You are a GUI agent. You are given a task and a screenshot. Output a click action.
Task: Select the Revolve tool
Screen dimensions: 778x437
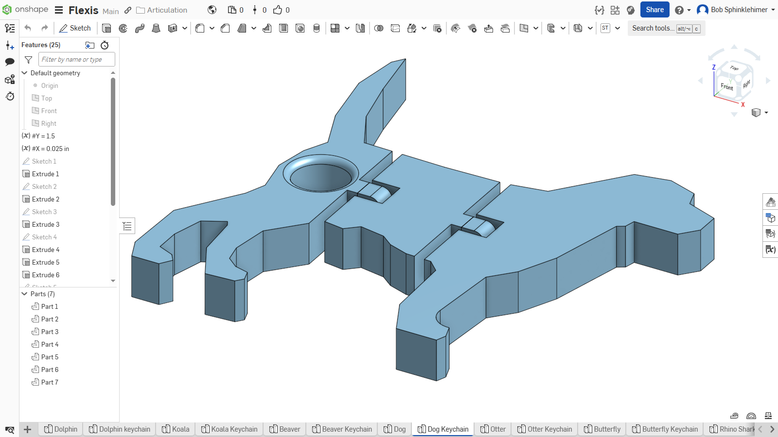(123, 28)
